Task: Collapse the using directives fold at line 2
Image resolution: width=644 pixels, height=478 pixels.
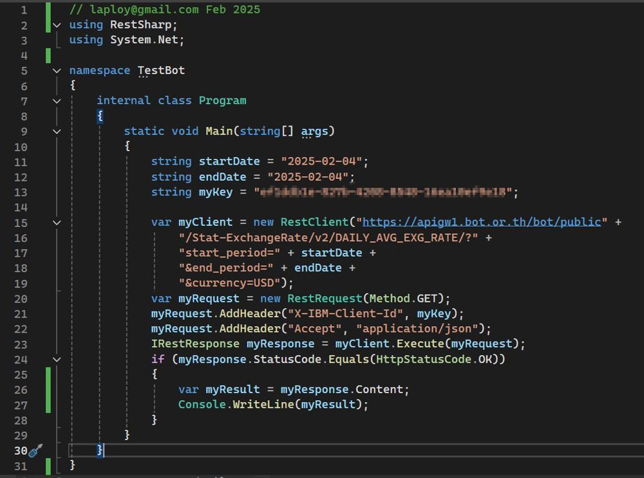Action: (57, 24)
